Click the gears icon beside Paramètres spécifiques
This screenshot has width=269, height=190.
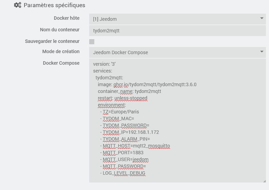click(x=17, y=5)
